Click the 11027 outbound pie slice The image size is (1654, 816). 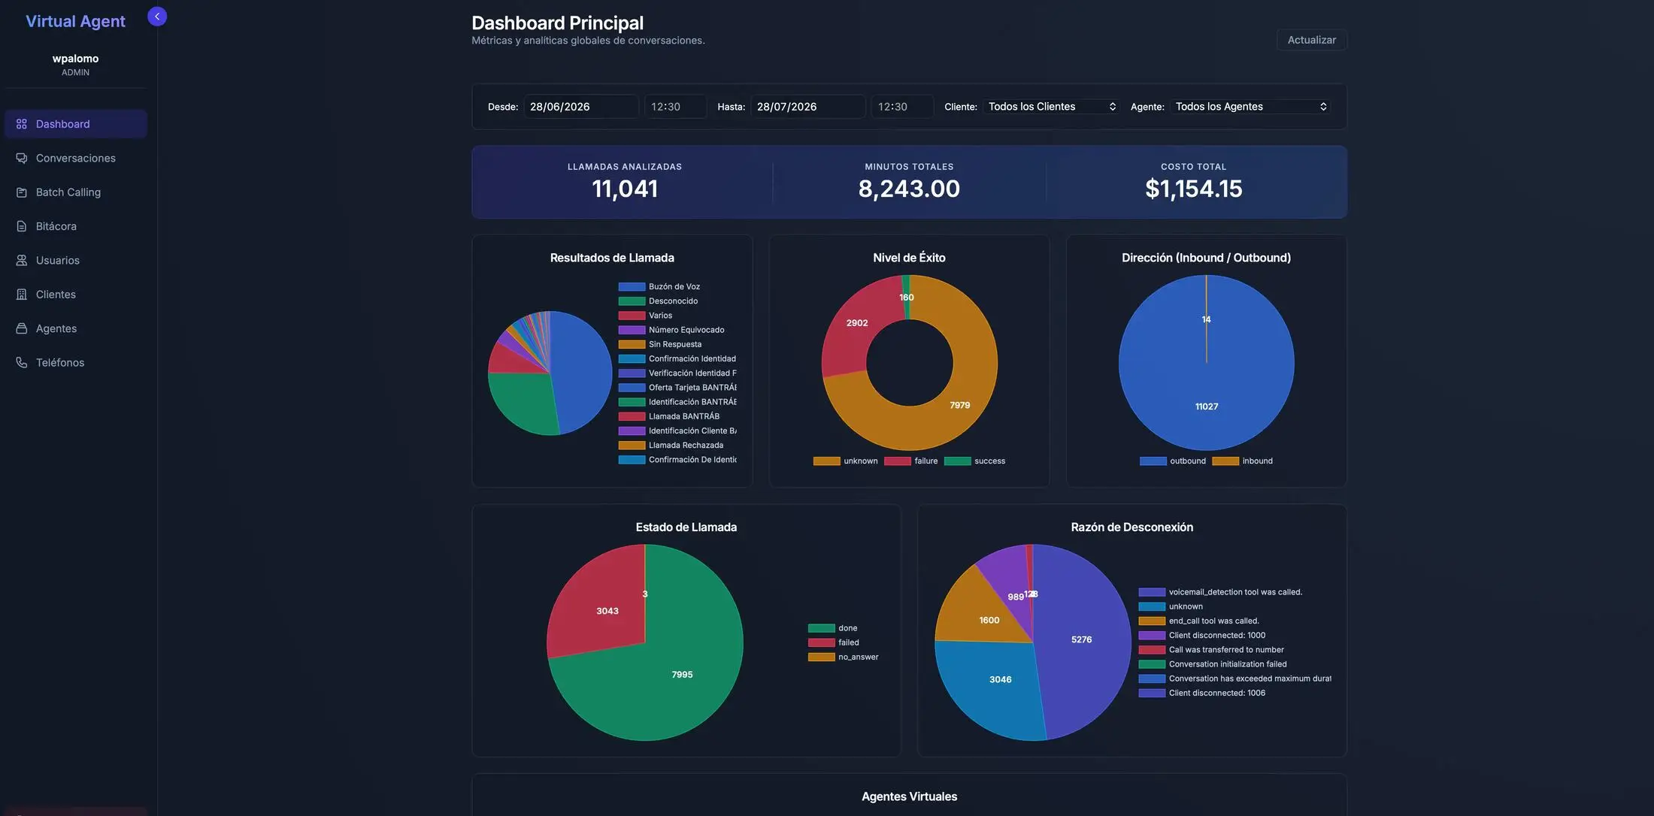(x=1207, y=406)
